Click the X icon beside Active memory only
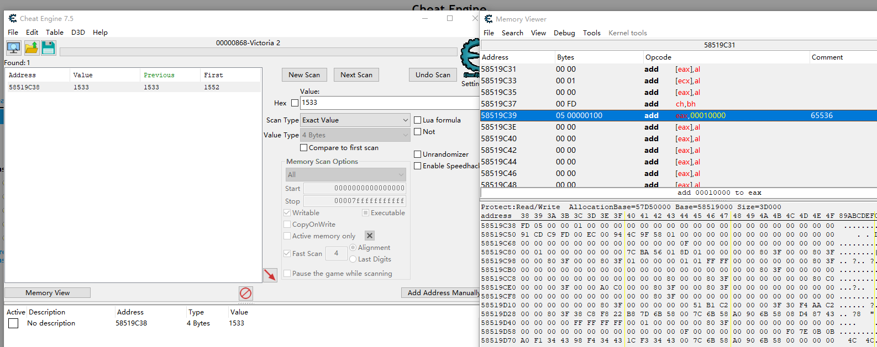 (370, 236)
